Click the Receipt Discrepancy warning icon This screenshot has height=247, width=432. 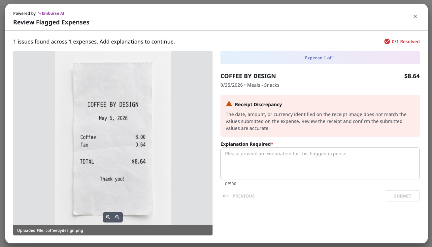point(229,104)
